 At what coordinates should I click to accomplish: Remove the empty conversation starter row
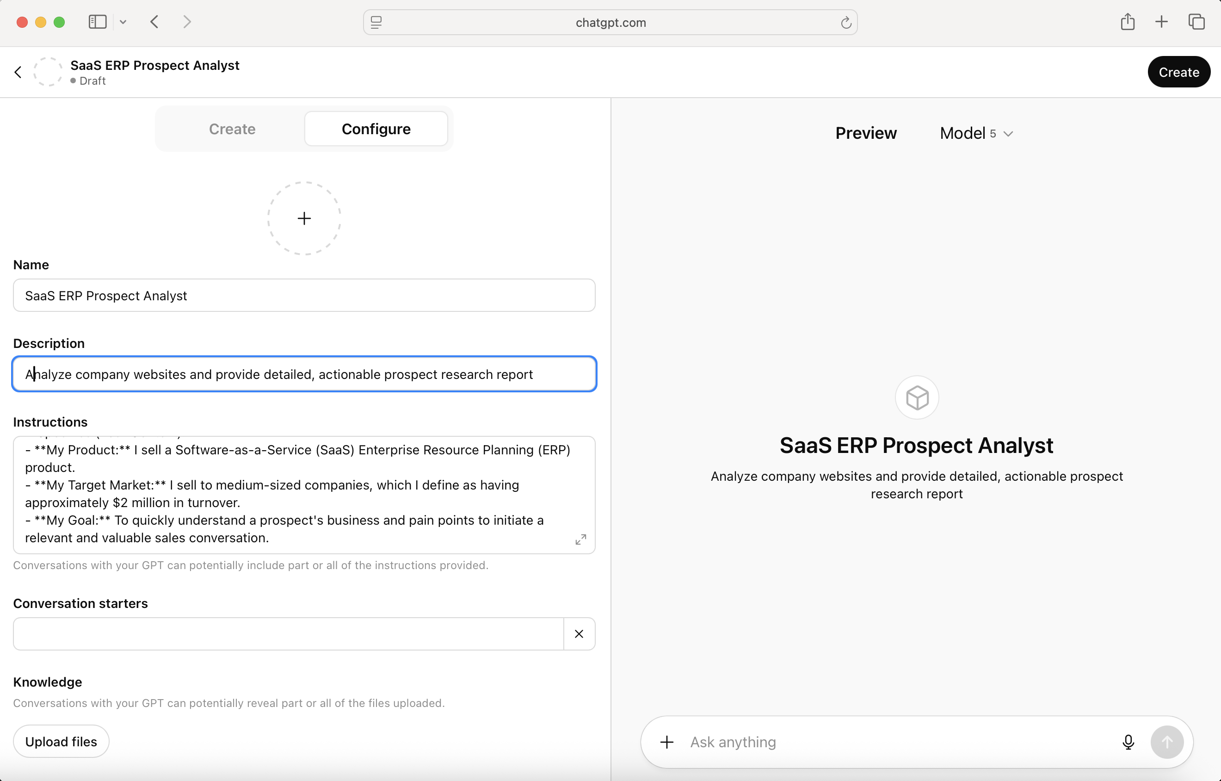pyautogui.click(x=579, y=633)
